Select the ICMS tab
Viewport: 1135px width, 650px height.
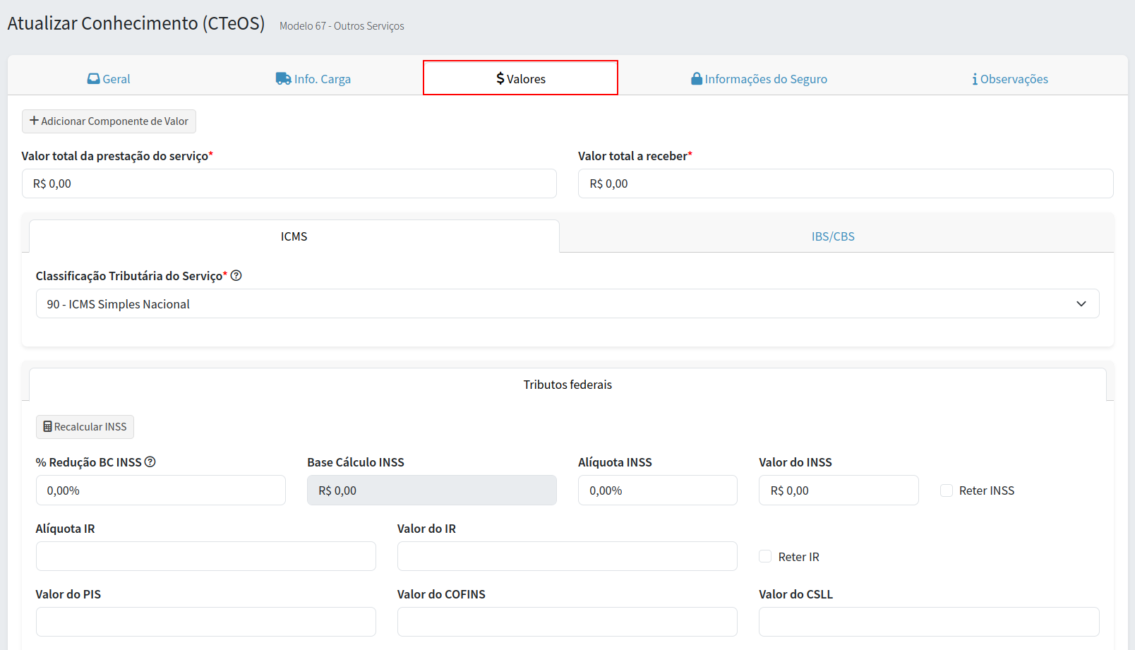[294, 236]
